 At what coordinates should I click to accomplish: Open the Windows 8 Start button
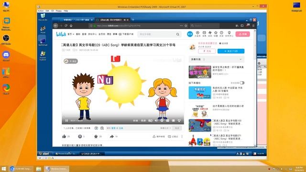(4, 169)
